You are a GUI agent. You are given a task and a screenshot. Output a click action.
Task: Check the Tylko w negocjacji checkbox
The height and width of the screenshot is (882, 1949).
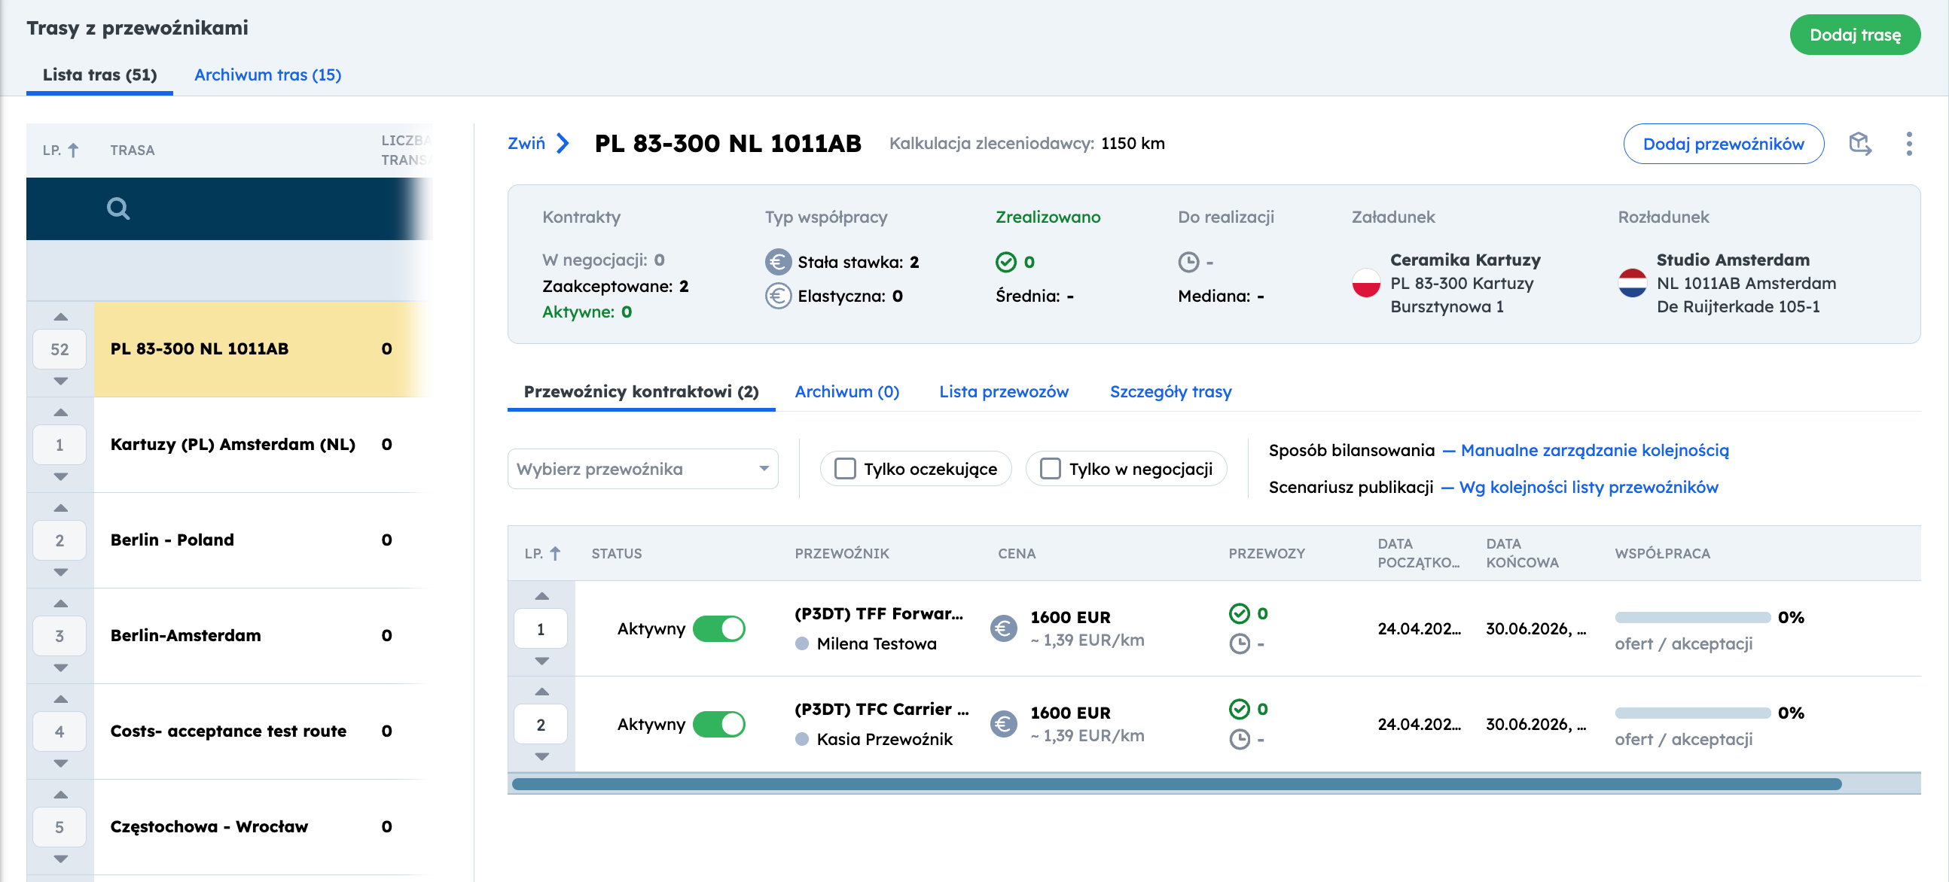coord(1050,469)
